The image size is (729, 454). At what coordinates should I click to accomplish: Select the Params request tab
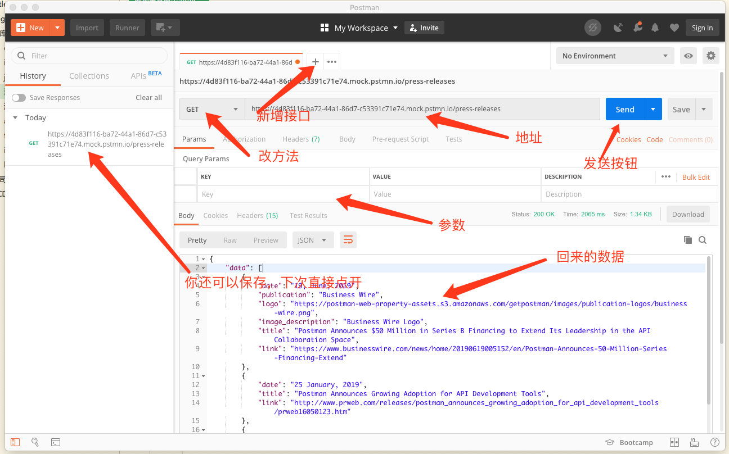pyautogui.click(x=194, y=139)
